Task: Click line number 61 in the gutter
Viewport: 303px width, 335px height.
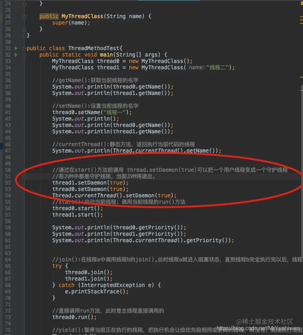Action: pos(8,240)
